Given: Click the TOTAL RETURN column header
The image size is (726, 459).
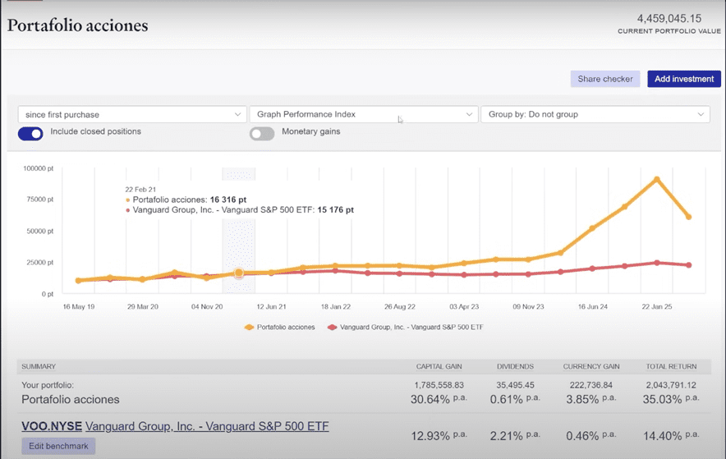Looking at the screenshot, I should pos(671,366).
